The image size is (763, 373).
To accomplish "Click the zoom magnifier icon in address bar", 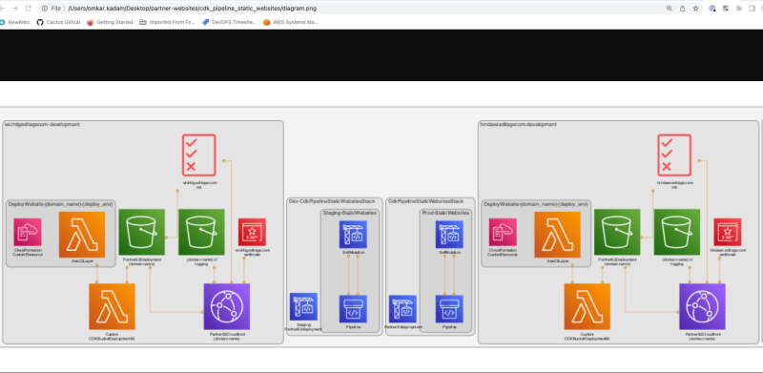I will [x=670, y=9].
